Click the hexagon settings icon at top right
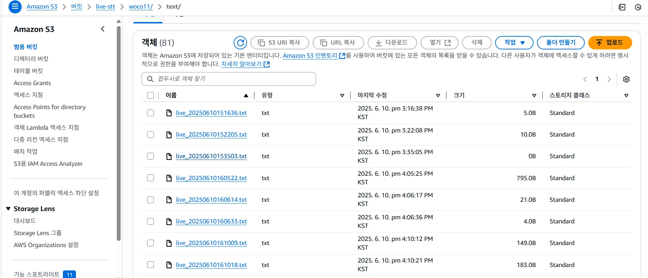Viewport: 648px width, 278px height. click(638, 7)
